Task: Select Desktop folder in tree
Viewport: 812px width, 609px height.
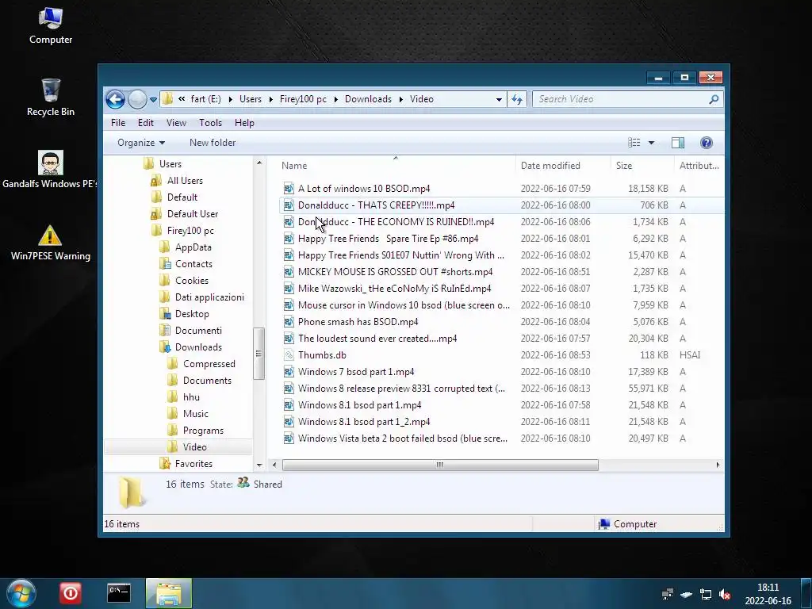Action: pos(192,314)
